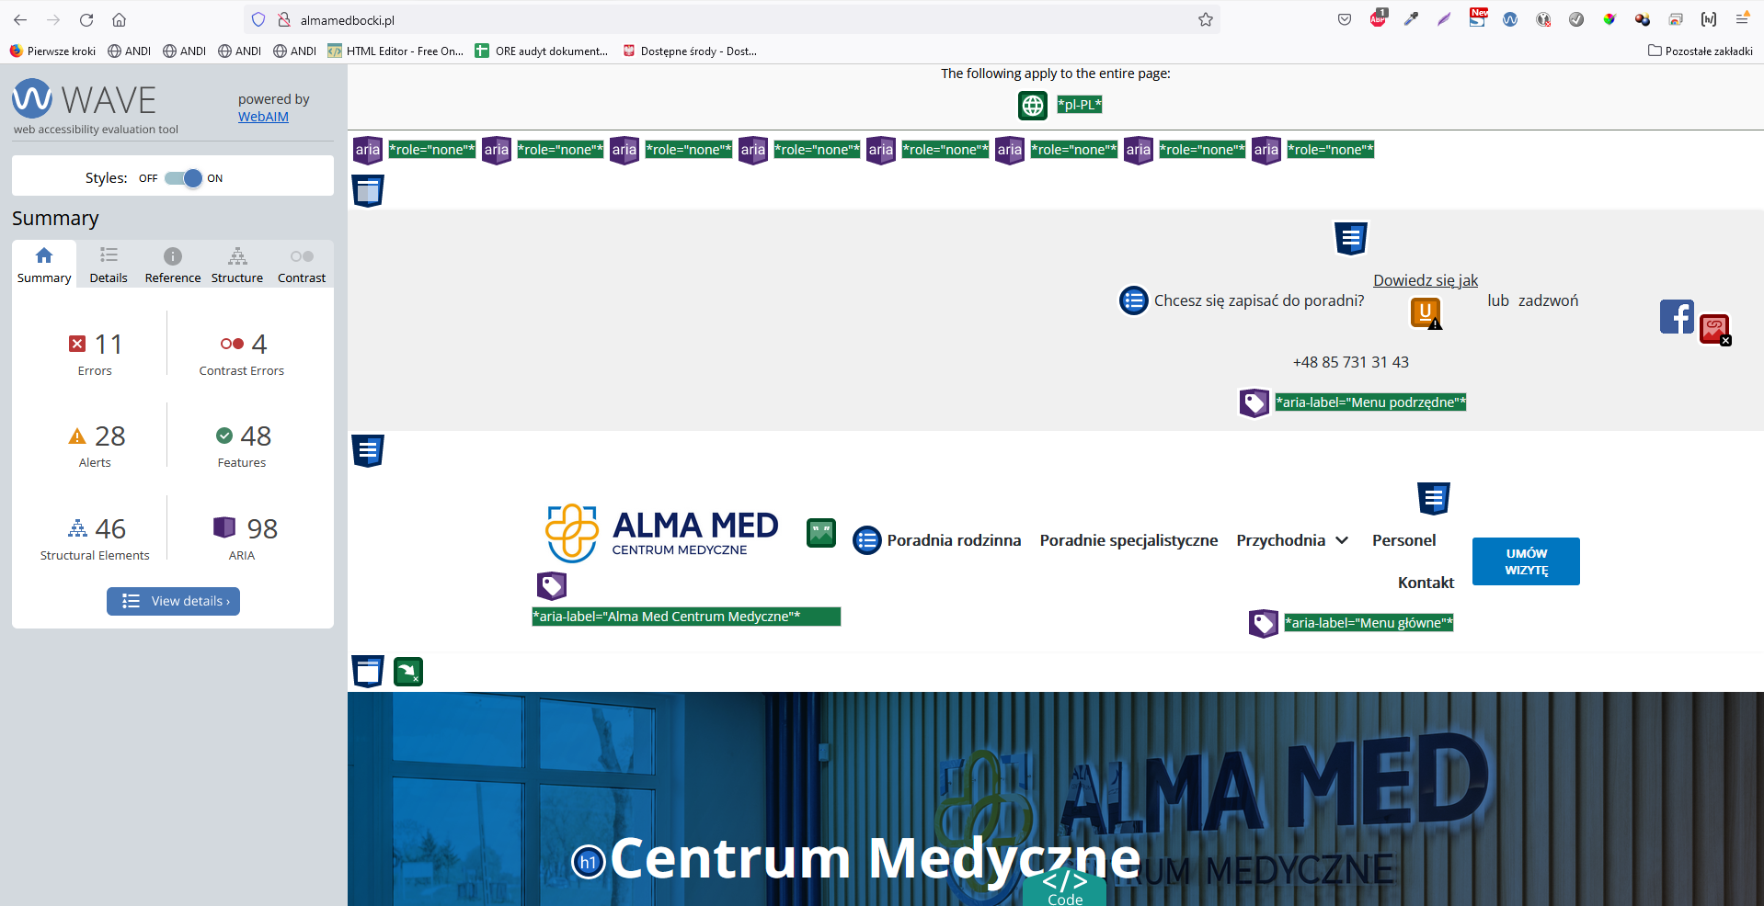Follow the 'Dowiedz się jak' link
This screenshot has height=906, width=1764.
(x=1426, y=280)
